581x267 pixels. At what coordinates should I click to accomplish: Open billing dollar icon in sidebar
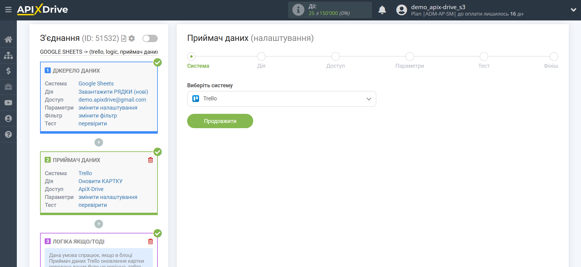pyautogui.click(x=8, y=71)
